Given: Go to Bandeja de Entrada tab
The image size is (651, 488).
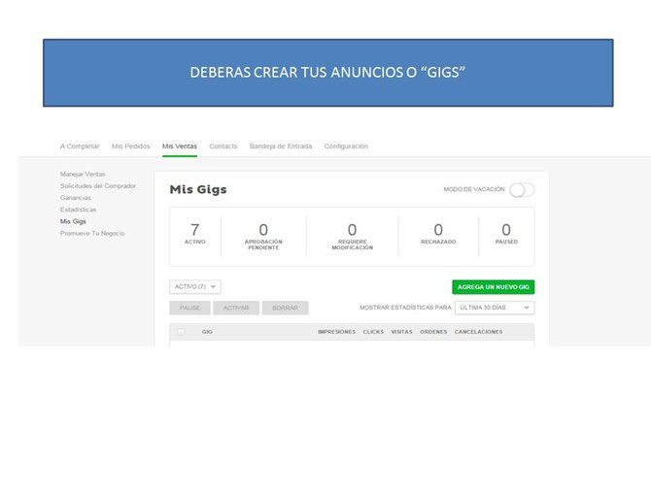Looking at the screenshot, I should 281,146.
